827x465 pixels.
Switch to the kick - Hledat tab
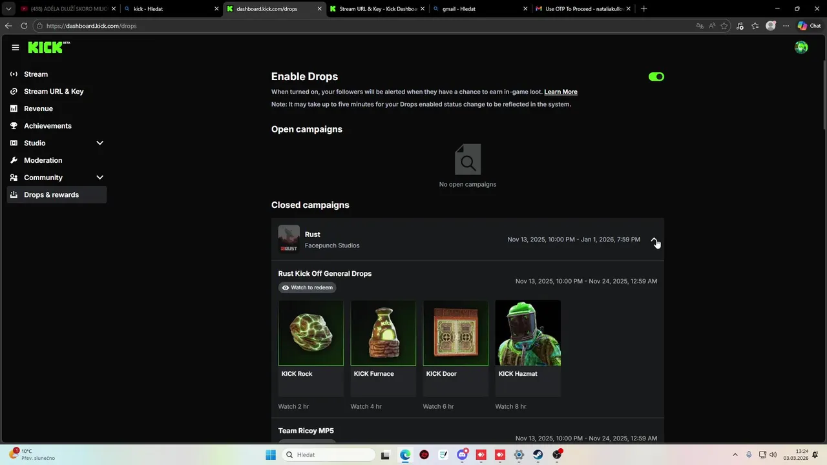click(171, 9)
